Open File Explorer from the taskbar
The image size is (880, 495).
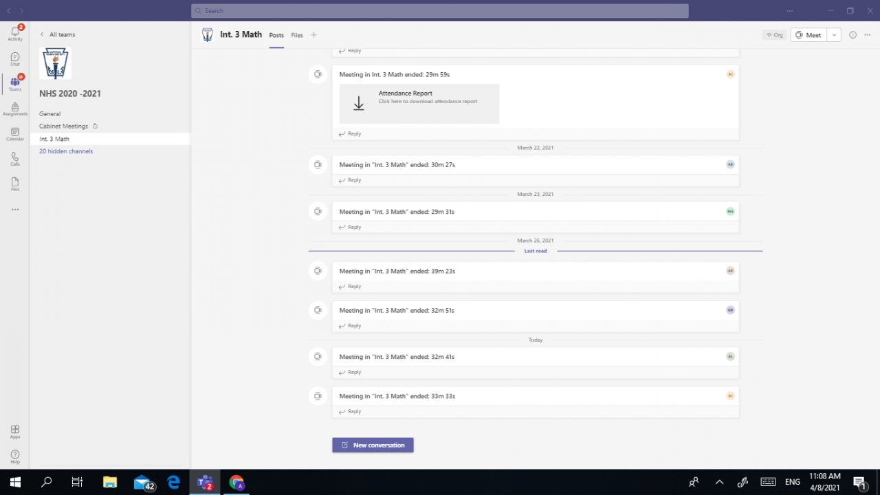(109, 482)
